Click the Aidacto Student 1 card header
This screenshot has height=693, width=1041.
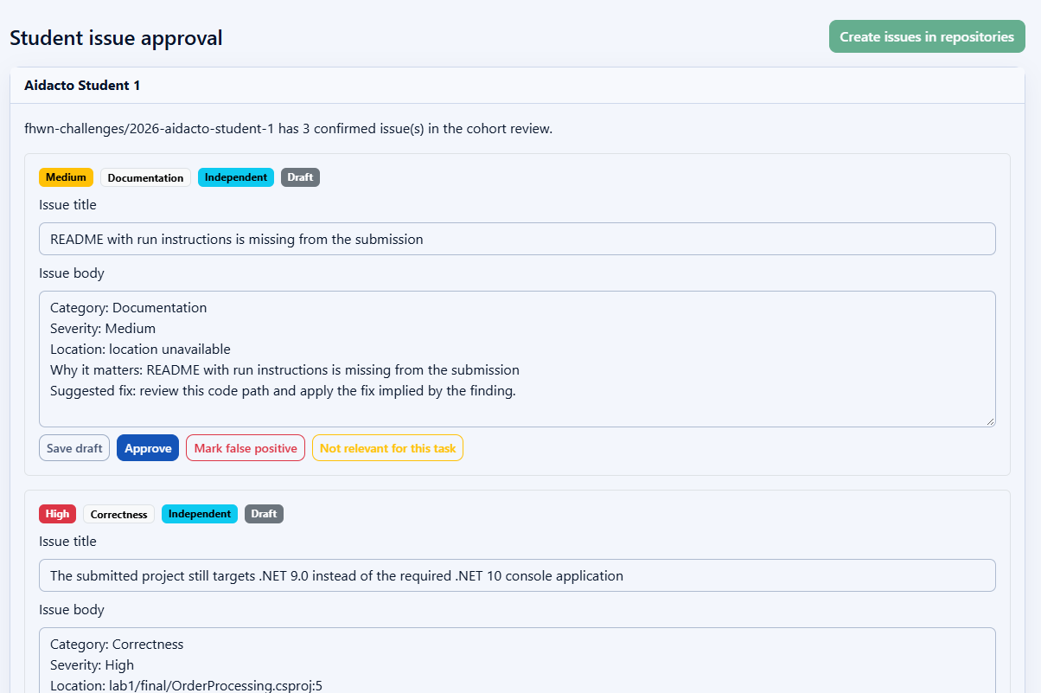(517, 86)
